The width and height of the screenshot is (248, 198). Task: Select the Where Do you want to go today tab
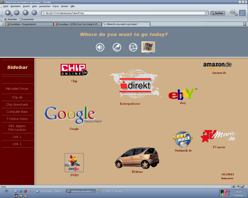(126, 24)
